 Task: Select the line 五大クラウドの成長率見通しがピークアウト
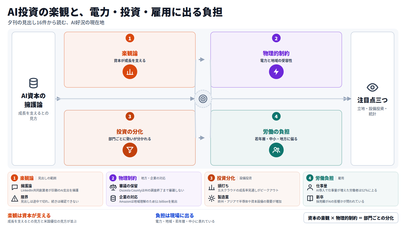pos(248,191)
